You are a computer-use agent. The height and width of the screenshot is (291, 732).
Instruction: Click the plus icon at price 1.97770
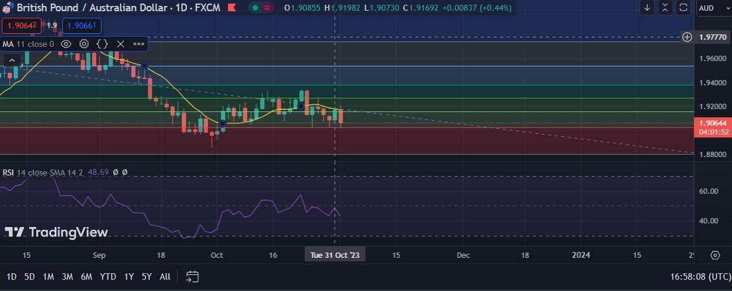point(687,37)
